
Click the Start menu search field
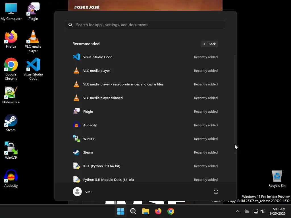coord(145,25)
